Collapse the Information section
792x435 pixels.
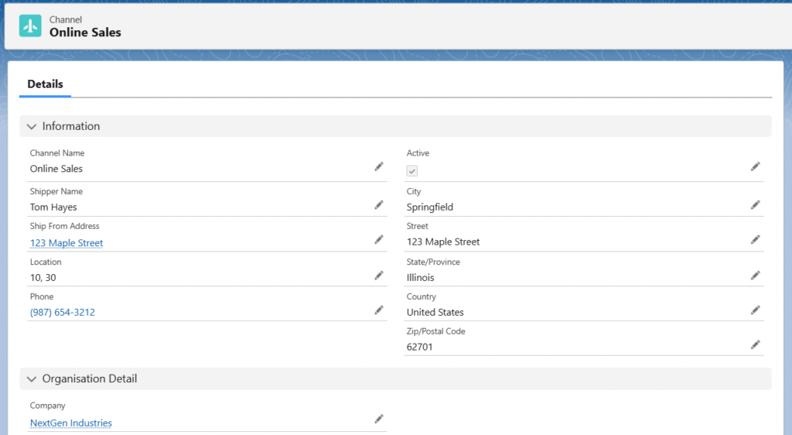pos(32,126)
